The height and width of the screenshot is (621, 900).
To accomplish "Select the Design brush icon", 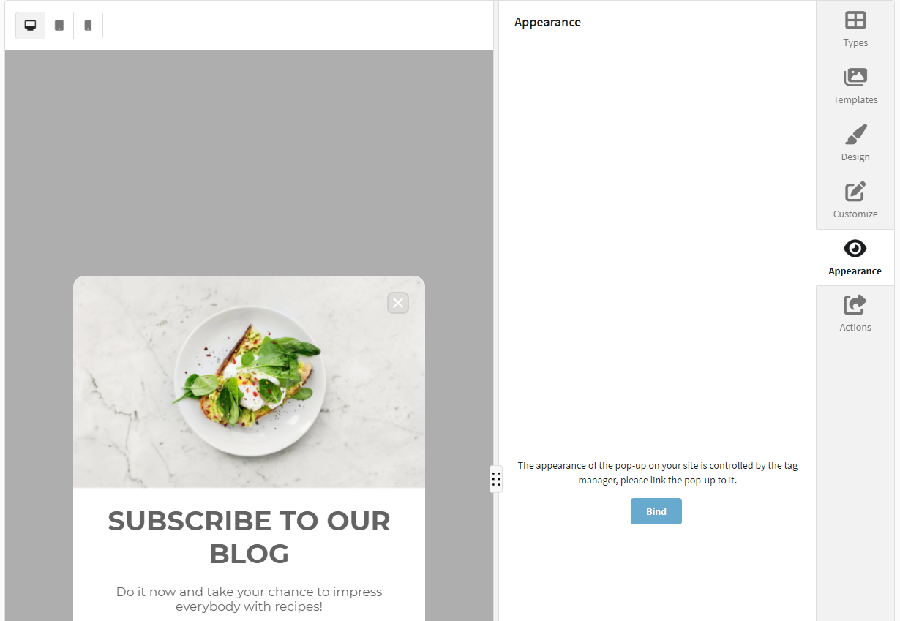I will pyautogui.click(x=855, y=134).
